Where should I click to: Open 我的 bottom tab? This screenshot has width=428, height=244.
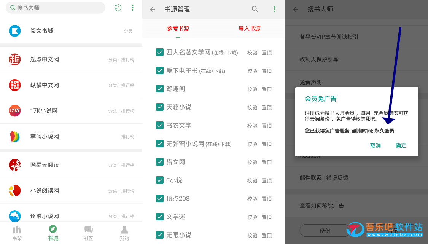pos(124,233)
